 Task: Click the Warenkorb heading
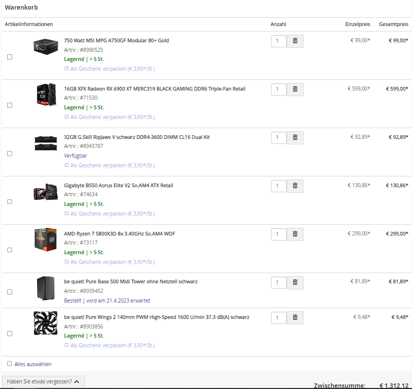tap(21, 7)
